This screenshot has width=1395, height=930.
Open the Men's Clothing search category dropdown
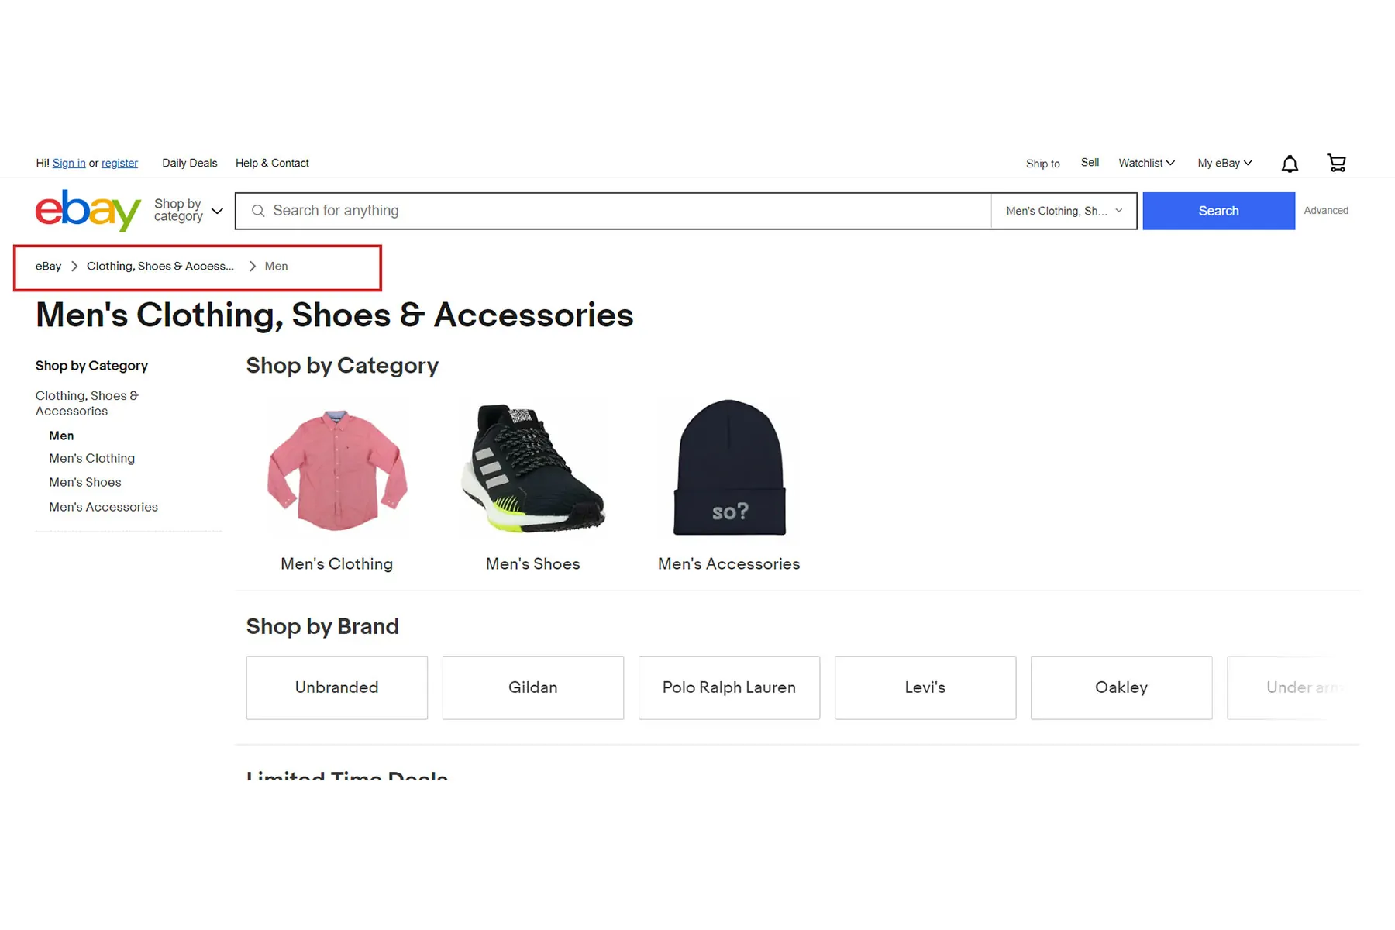coord(1063,211)
